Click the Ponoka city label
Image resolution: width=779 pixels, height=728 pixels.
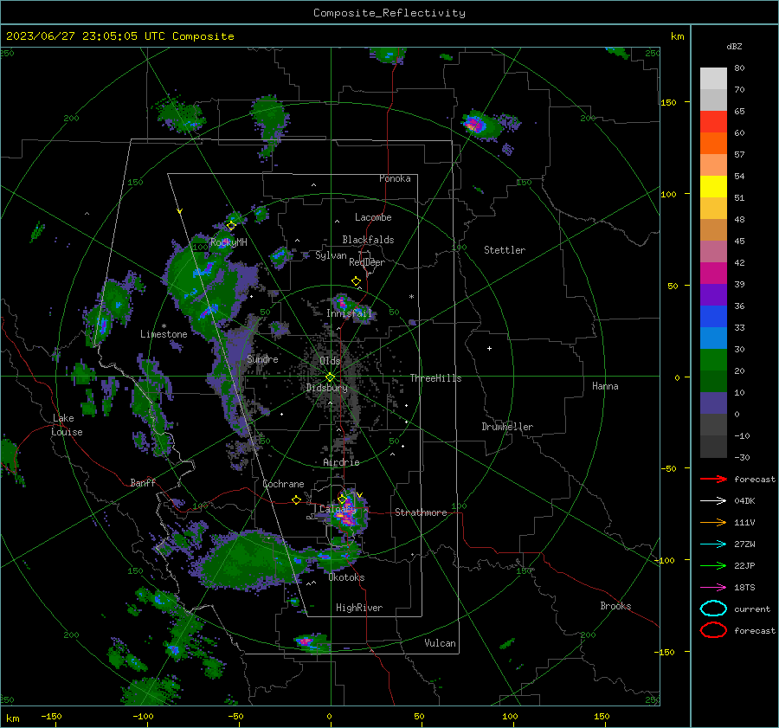point(395,178)
